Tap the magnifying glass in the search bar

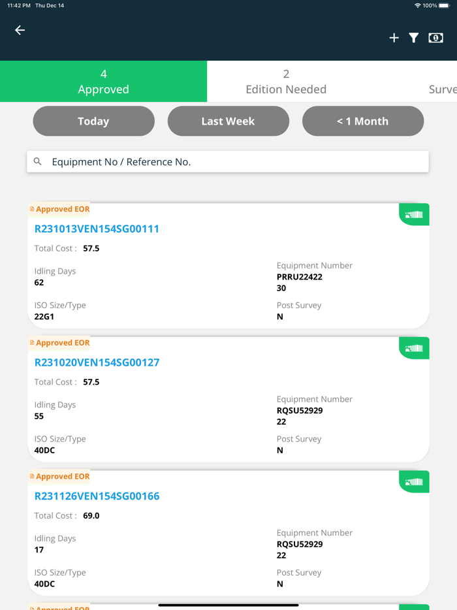pos(37,161)
